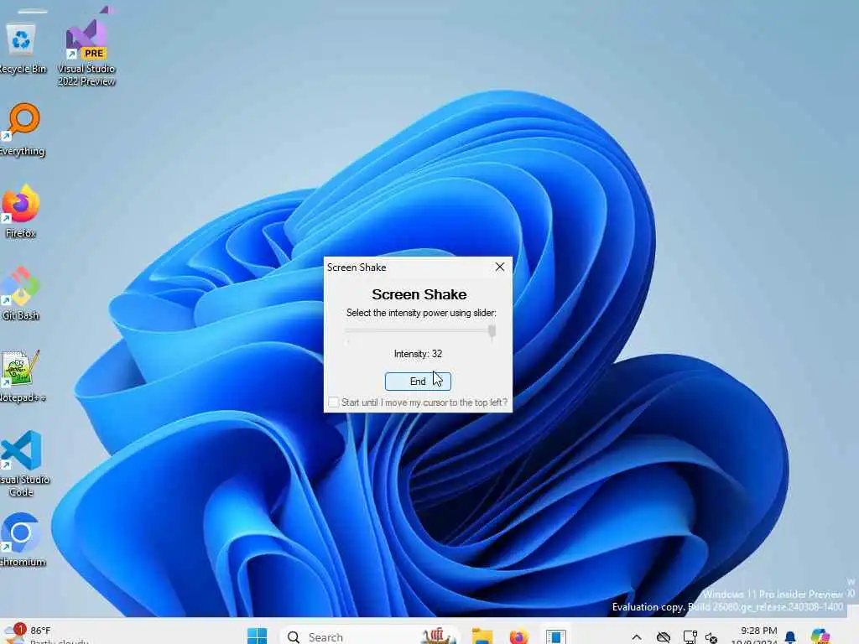The width and height of the screenshot is (859, 644).
Task: Open the Recycle Bin desktop icon
Action: click(21, 48)
